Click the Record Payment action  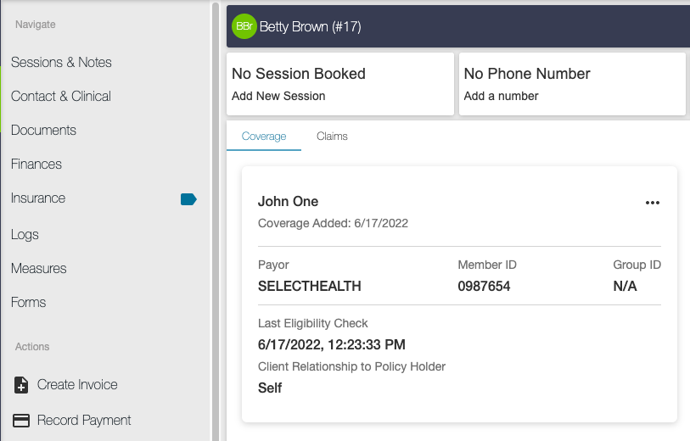pyautogui.click(x=84, y=421)
